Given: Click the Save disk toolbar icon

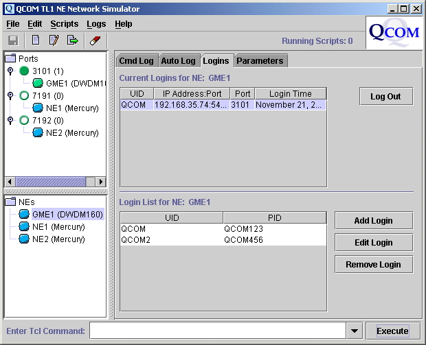Looking at the screenshot, I should click(13, 40).
